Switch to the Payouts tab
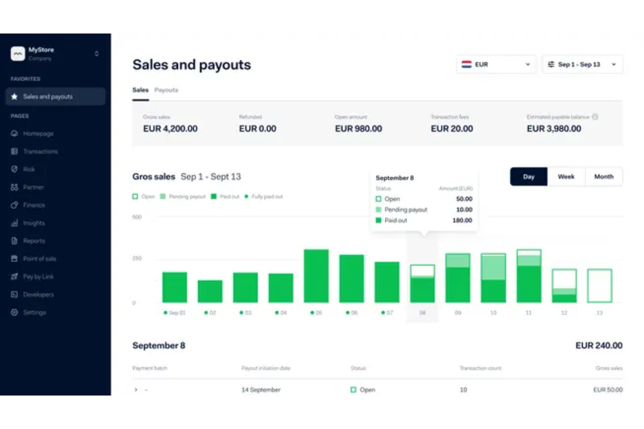 tap(166, 90)
